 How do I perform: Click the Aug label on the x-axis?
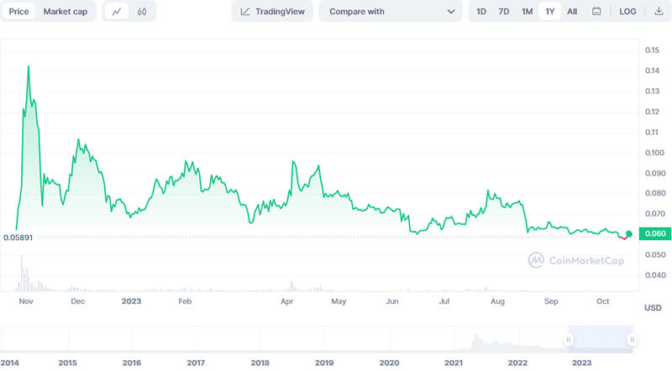[497, 301]
